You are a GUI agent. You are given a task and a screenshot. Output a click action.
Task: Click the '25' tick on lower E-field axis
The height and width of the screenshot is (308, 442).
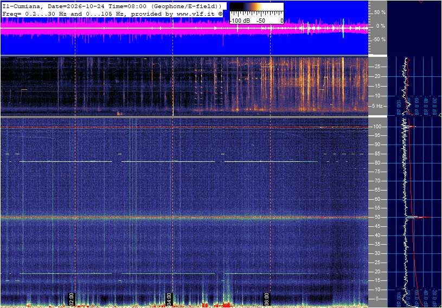377,263
